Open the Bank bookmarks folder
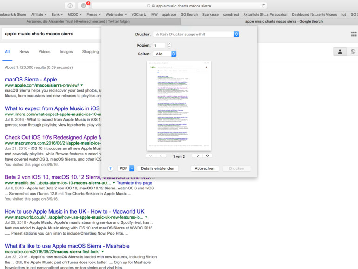 coord(57,14)
